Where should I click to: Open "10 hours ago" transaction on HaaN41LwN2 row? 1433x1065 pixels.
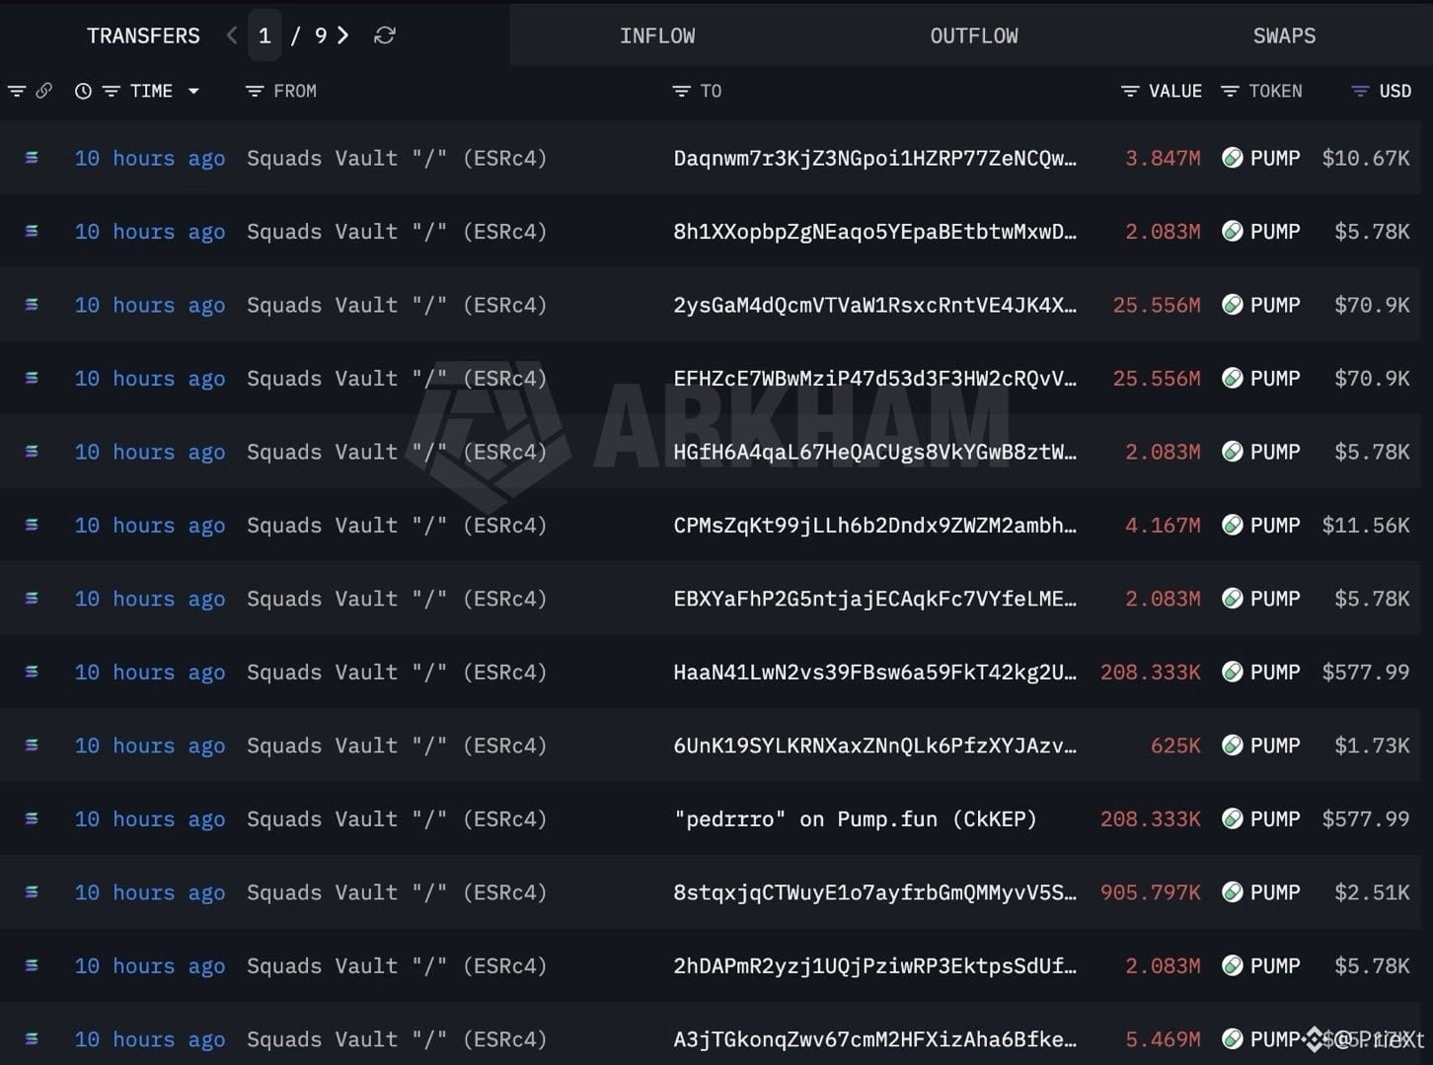pyautogui.click(x=150, y=673)
